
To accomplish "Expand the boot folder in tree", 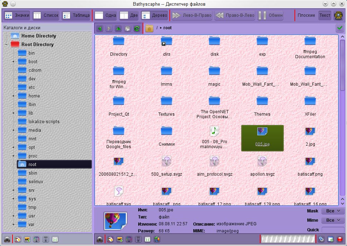I will [14, 62].
